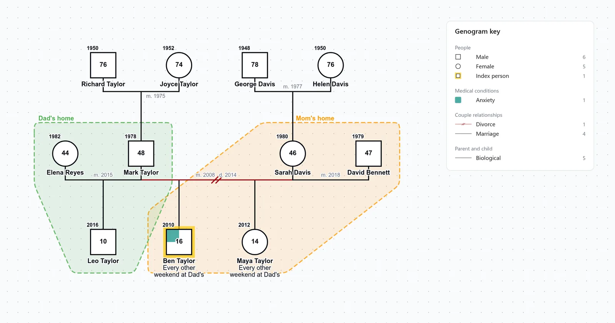Select the "Mom's home" group label

click(315, 118)
